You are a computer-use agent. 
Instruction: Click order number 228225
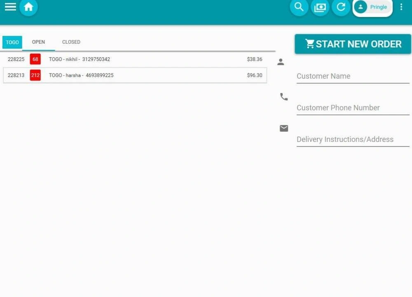point(16,59)
